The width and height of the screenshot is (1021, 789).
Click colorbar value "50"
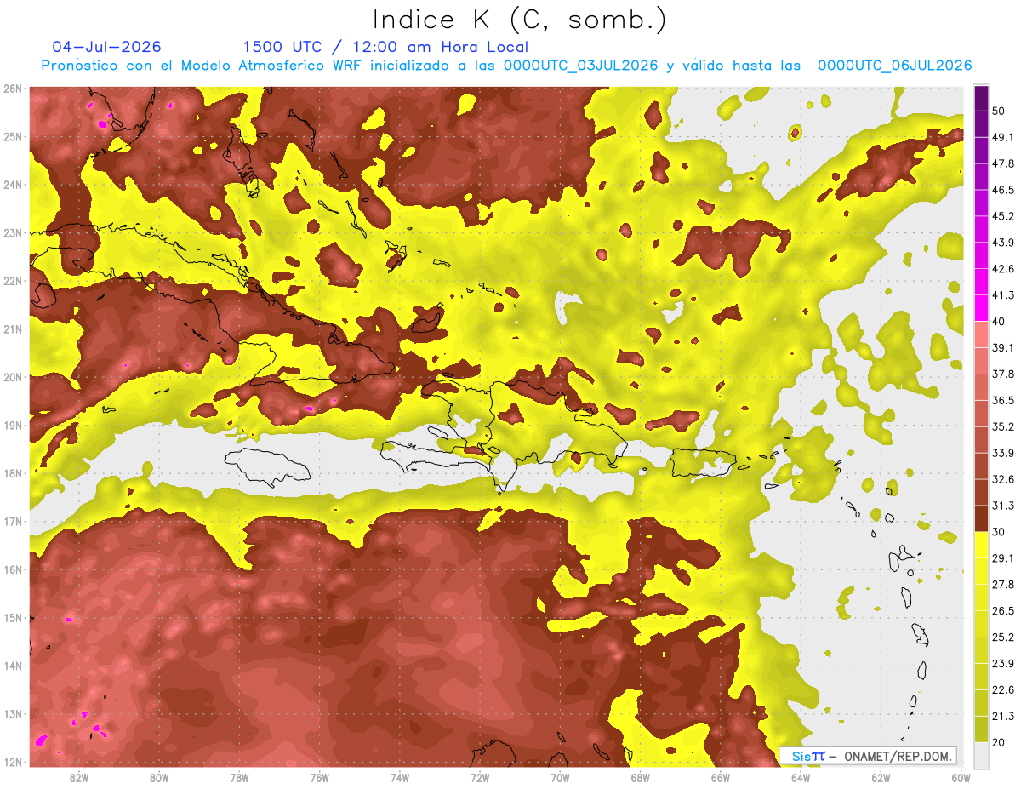999,111
